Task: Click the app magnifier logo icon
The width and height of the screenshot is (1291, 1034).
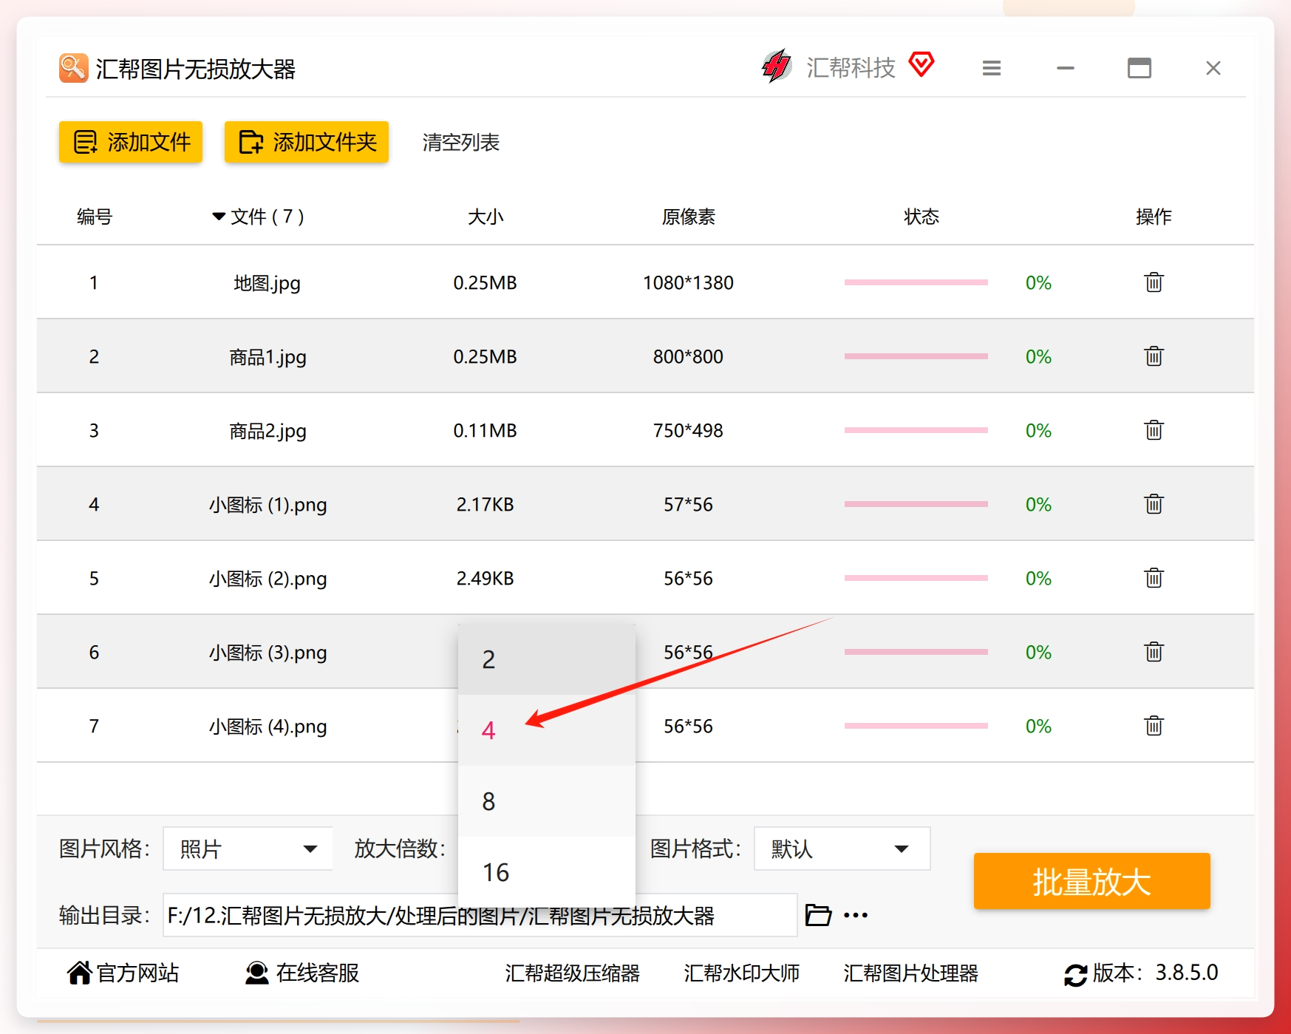Action: pyautogui.click(x=74, y=68)
